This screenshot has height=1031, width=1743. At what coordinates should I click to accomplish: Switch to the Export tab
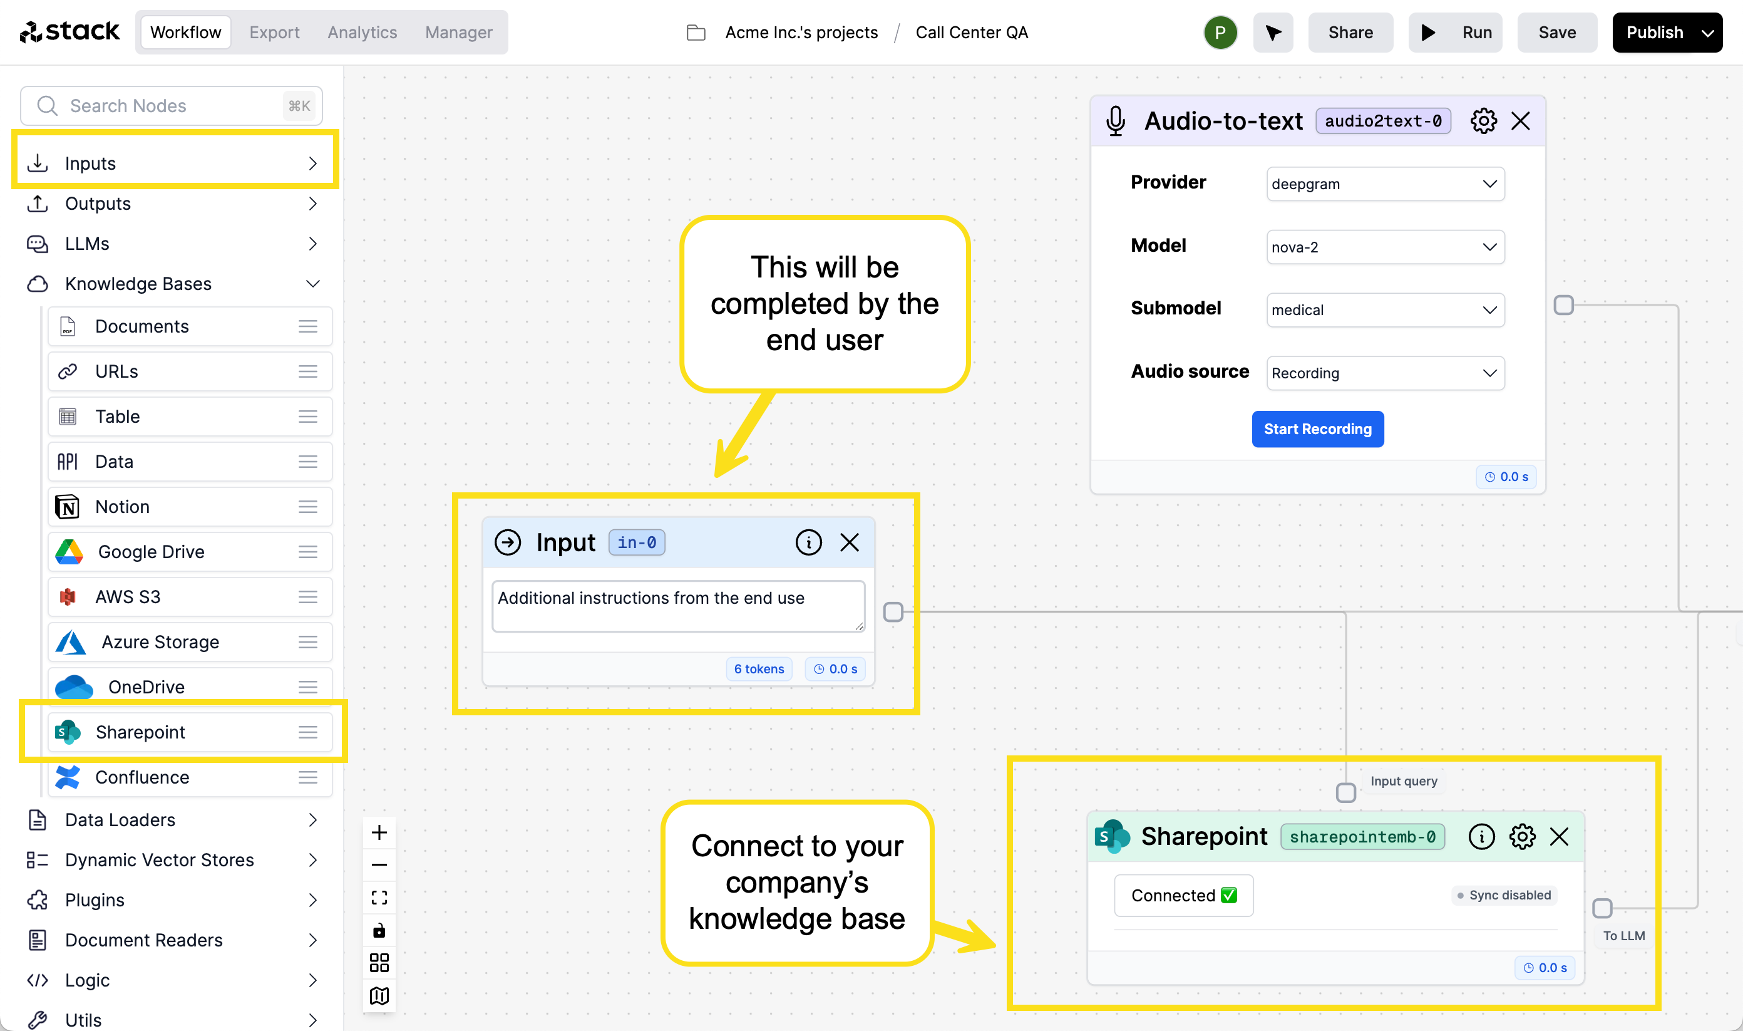(x=274, y=32)
